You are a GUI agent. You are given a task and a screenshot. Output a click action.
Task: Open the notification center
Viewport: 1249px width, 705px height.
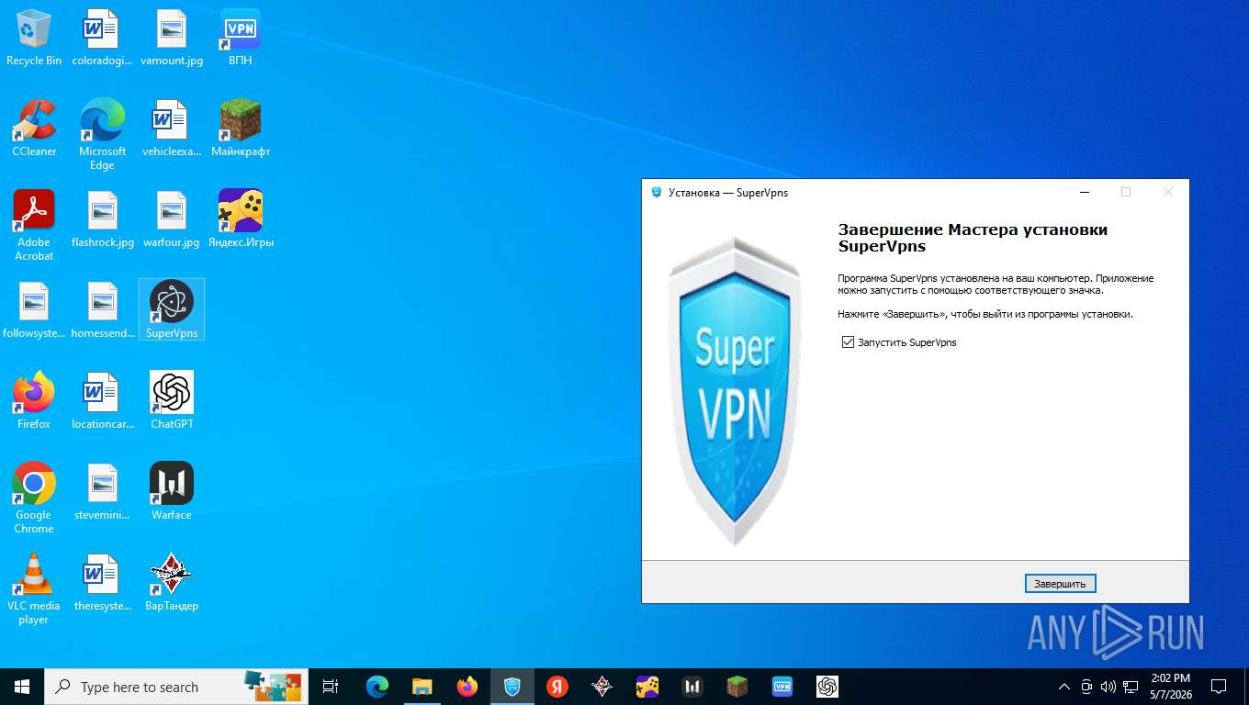point(1219,687)
